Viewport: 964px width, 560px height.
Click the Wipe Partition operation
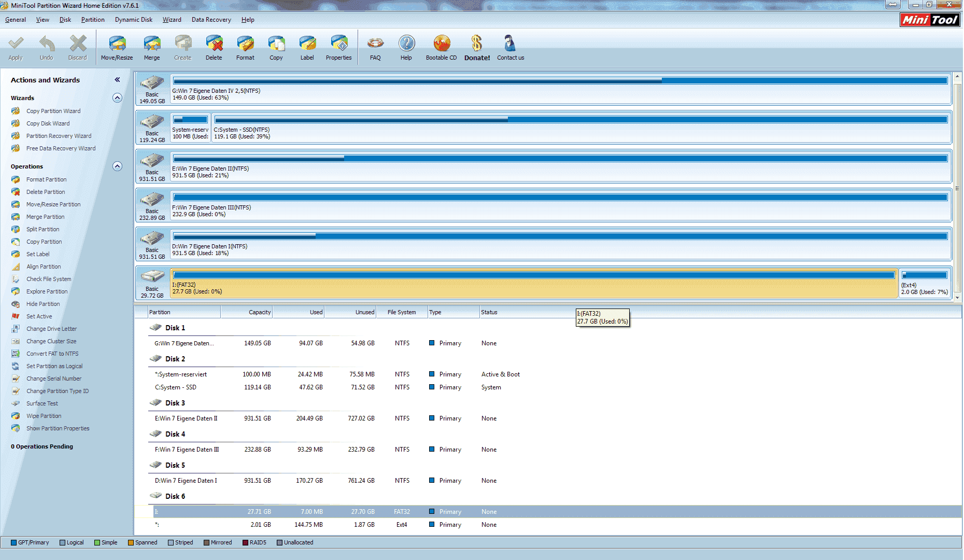click(44, 416)
